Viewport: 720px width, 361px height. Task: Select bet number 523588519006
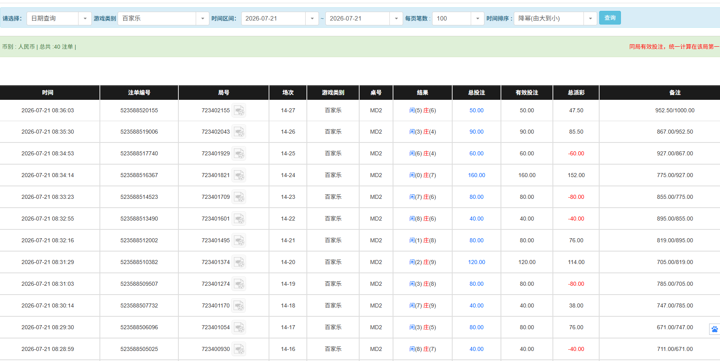[x=139, y=132]
